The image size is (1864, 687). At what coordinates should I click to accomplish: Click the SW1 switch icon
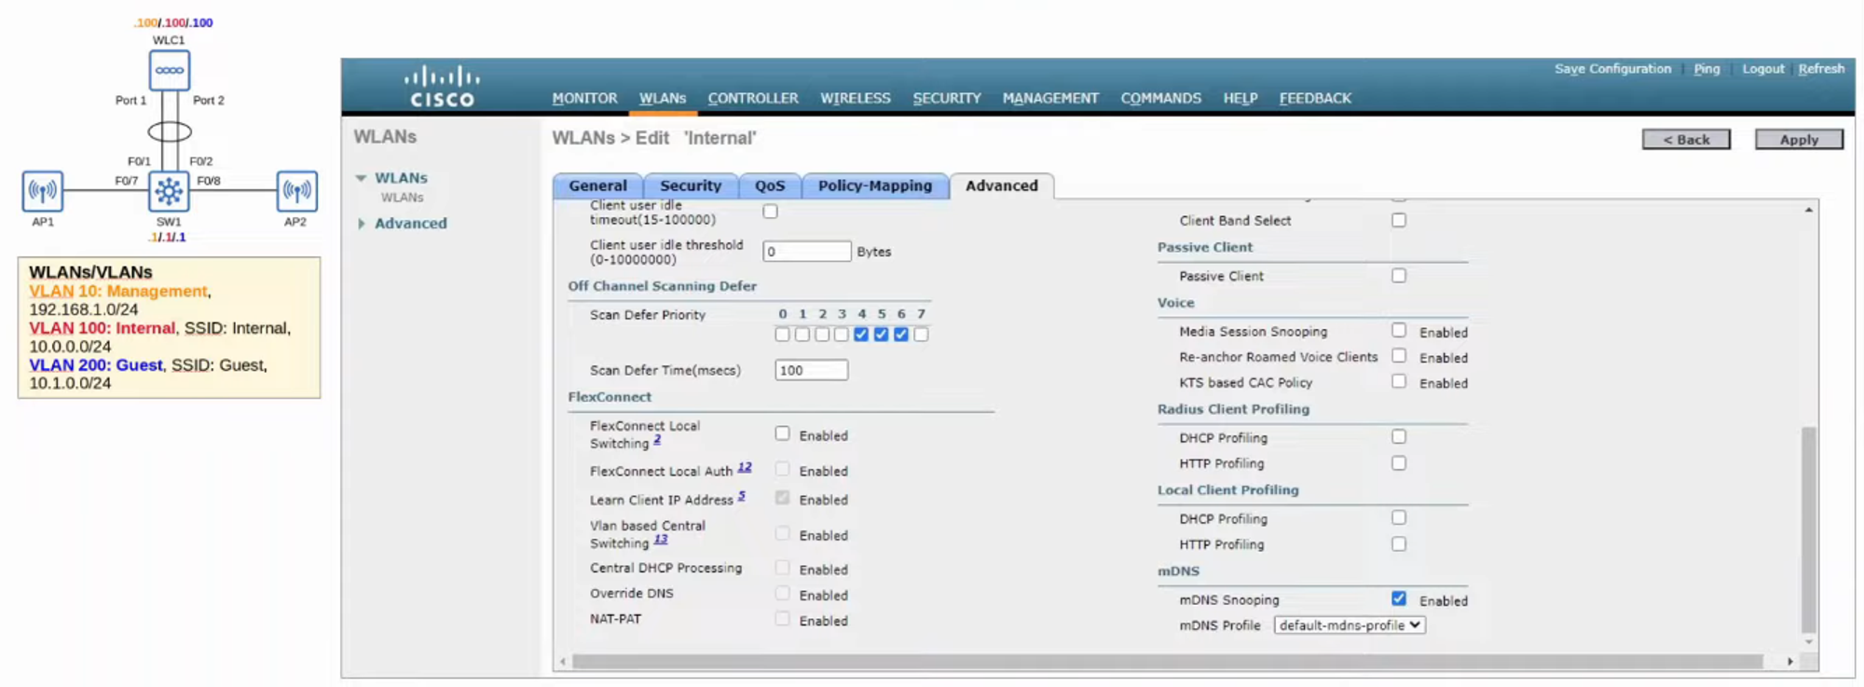point(169,191)
